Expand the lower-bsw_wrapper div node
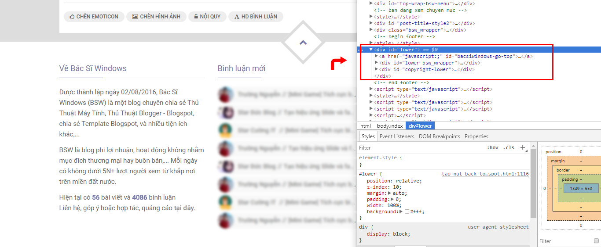Viewport: 601px width, 247px height. coord(376,63)
